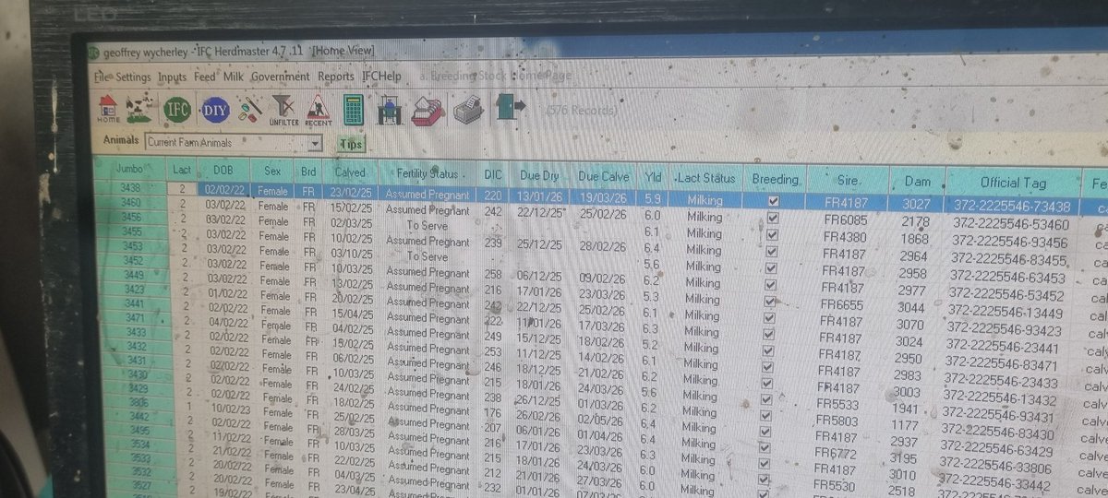
Task: Sort by the Sire column header
Action: [x=848, y=182]
